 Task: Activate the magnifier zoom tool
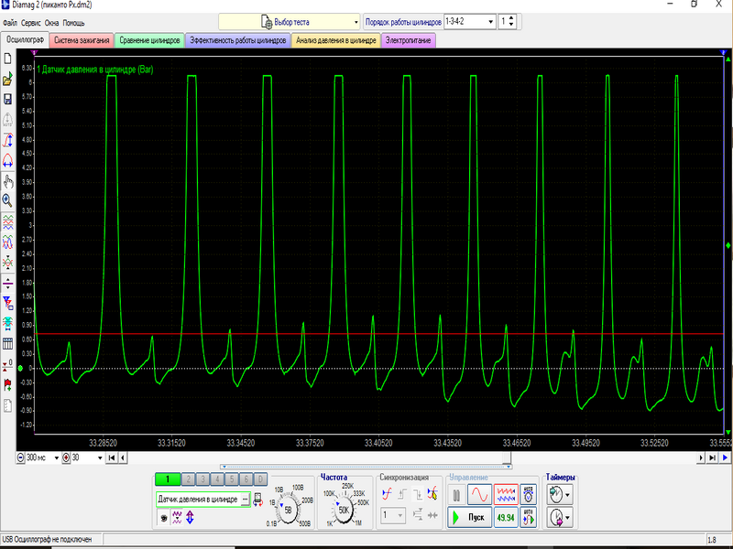tap(7, 200)
